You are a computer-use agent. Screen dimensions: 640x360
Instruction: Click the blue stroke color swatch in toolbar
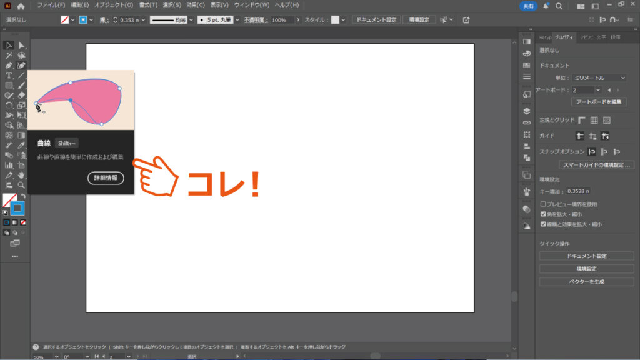pos(17,208)
